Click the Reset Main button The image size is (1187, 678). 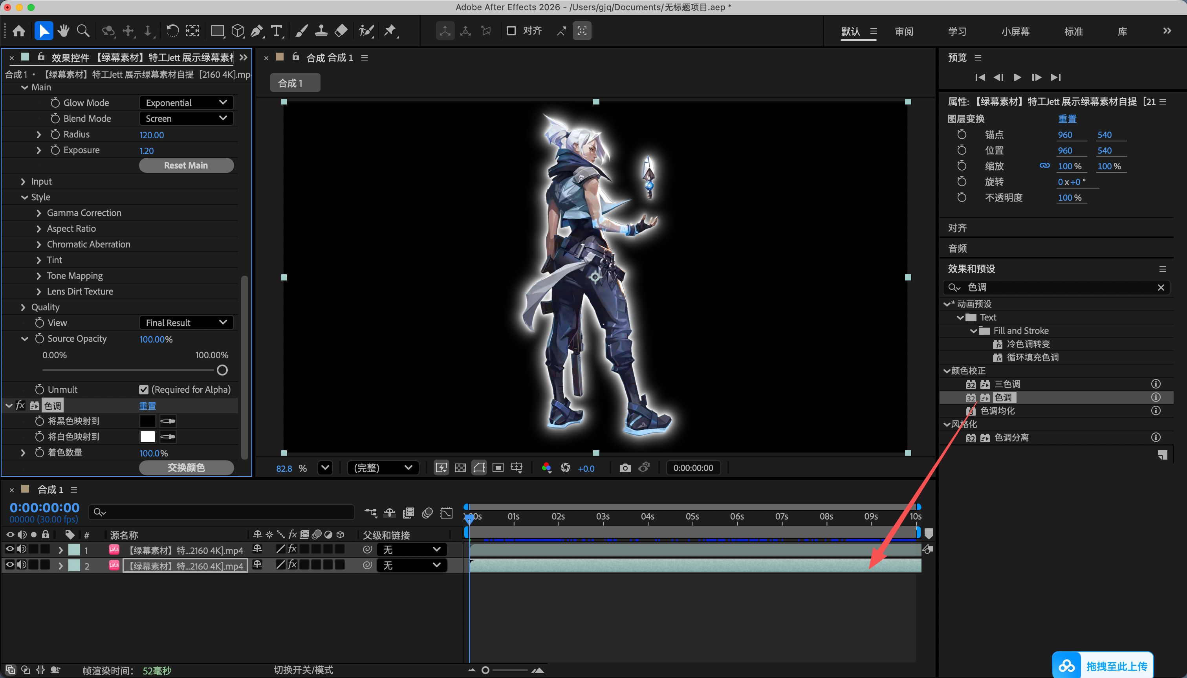tap(186, 165)
